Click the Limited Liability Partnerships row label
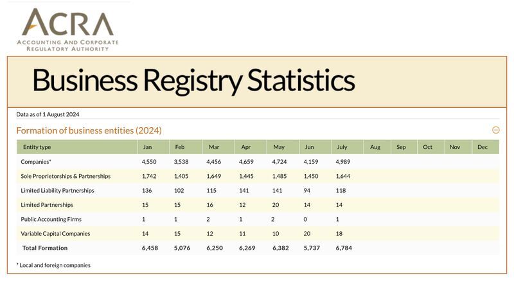 (57, 191)
